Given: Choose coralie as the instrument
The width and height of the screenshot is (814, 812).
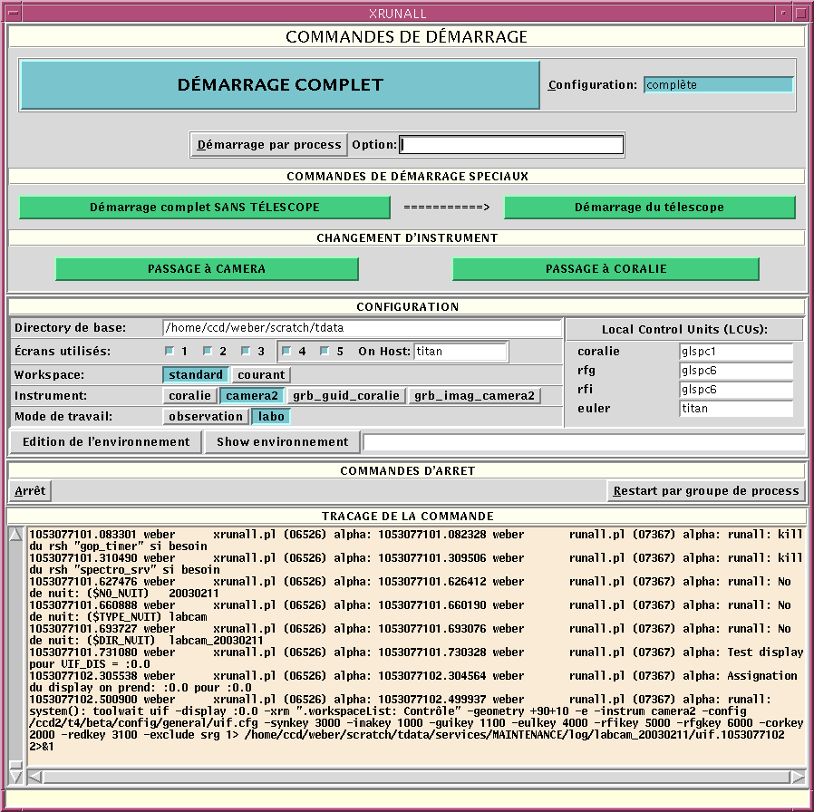Looking at the screenshot, I should click(x=189, y=396).
